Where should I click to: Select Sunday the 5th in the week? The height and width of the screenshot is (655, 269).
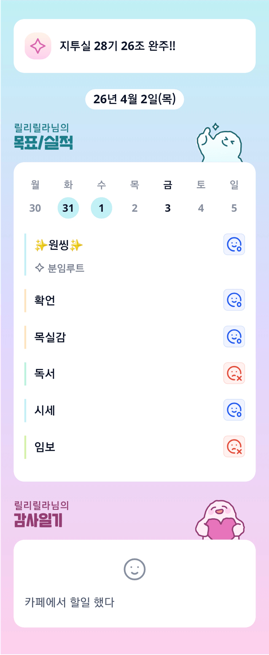point(234,208)
